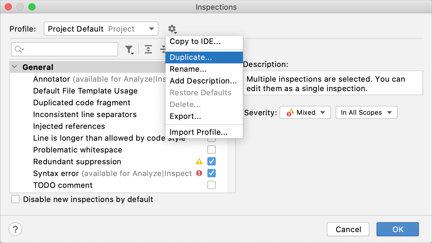The height and width of the screenshot is (243, 432).
Task: Select Inconsistent line separators row
Action: coord(88,114)
